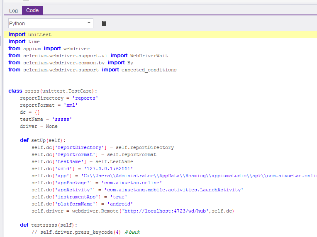Click reportDirectory = 'reports' line

(59, 98)
